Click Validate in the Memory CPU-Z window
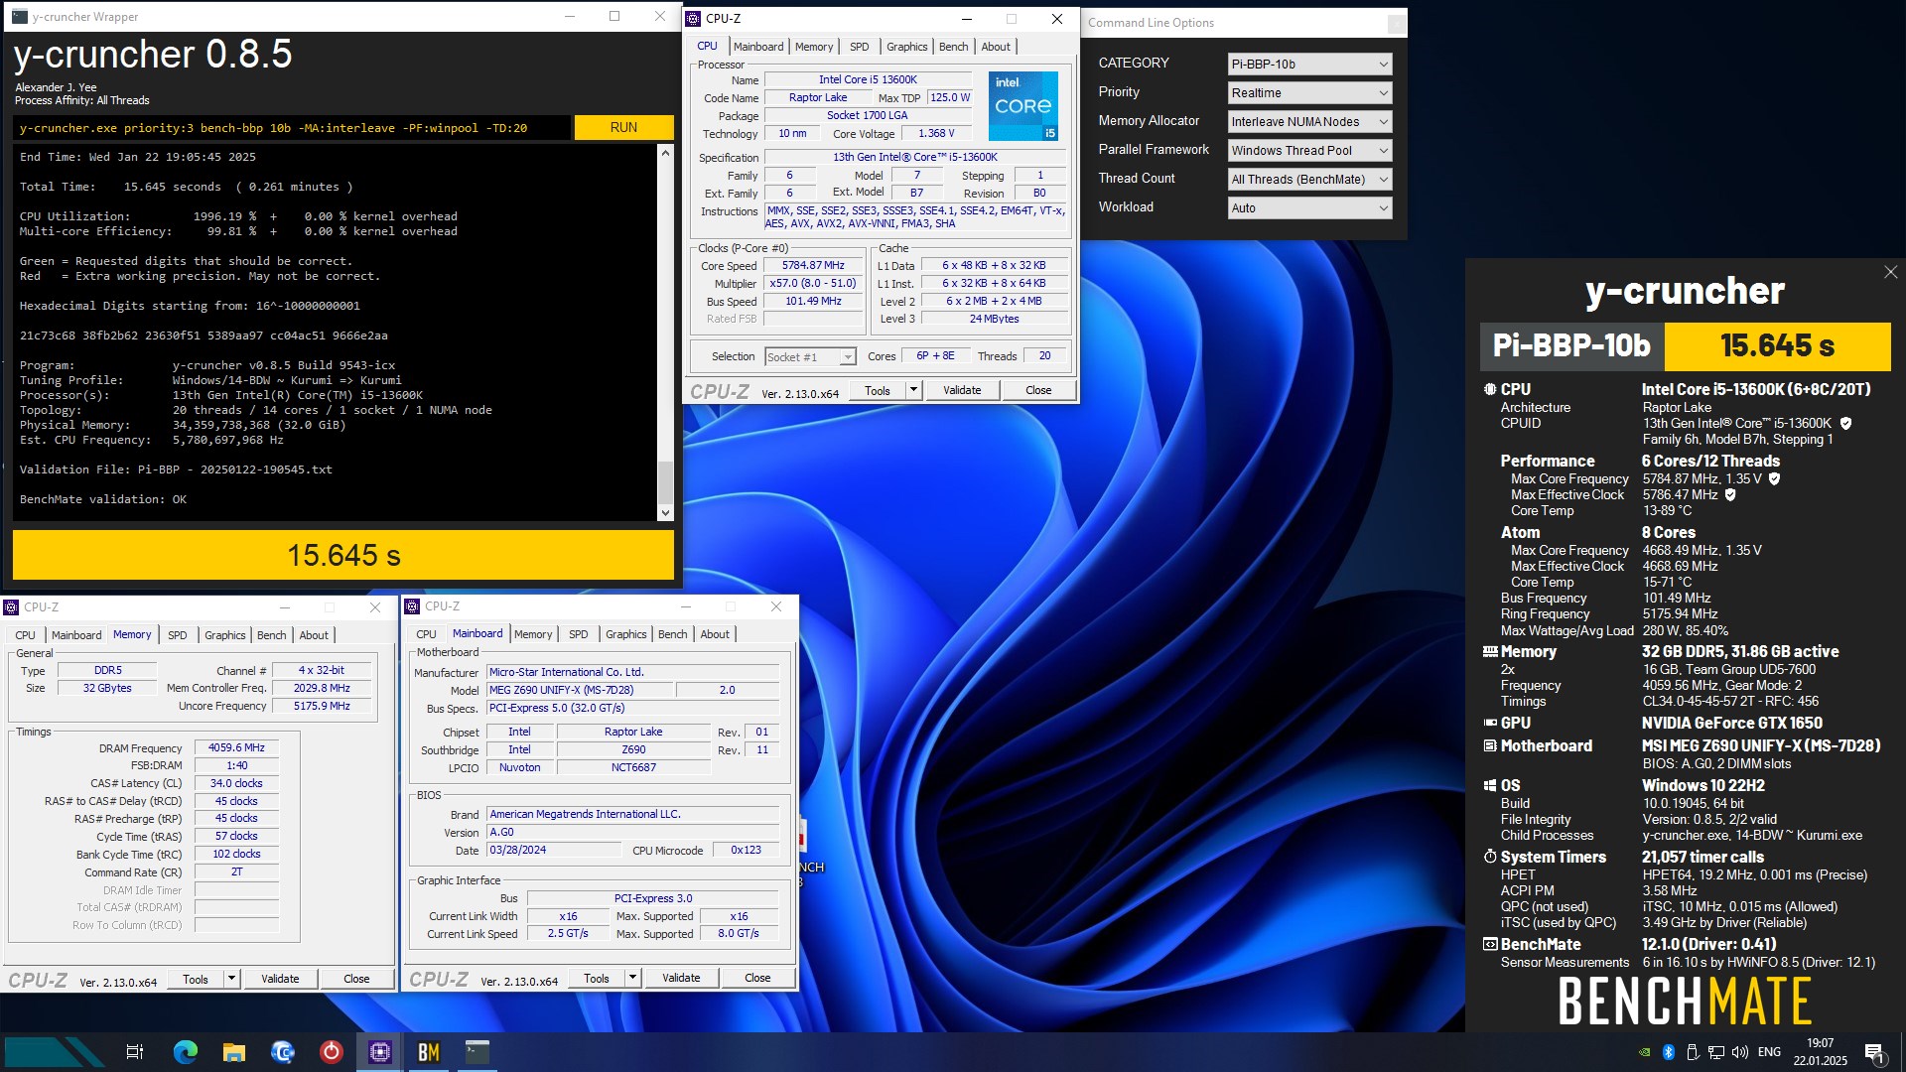 (x=280, y=979)
